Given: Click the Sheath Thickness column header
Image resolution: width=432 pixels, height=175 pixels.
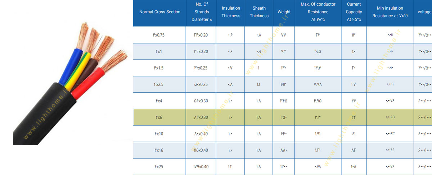Looking at the screenshot, I should coord(259,12).
